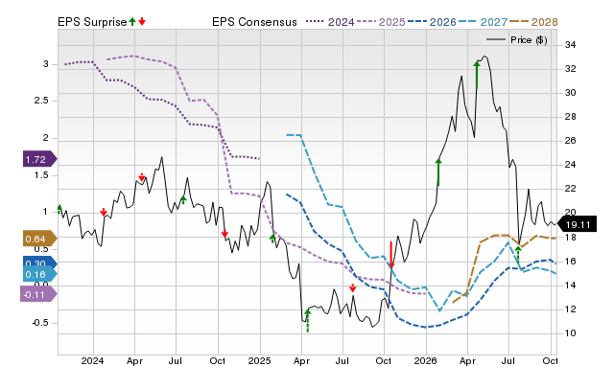This screenshot has width=614, height=366.
Task: Click the long red surprise arrow near October 2025
Action: click(x=391, y=255)
